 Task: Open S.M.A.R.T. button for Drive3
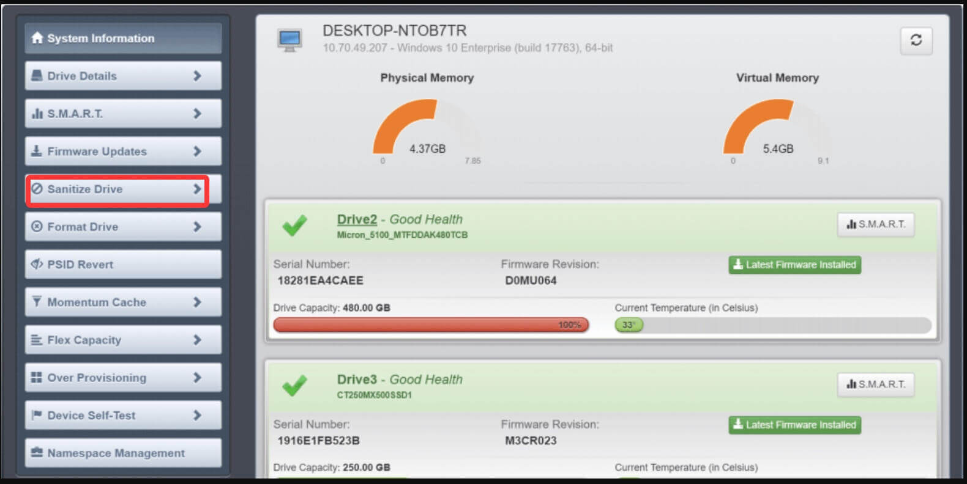[876, 384]
